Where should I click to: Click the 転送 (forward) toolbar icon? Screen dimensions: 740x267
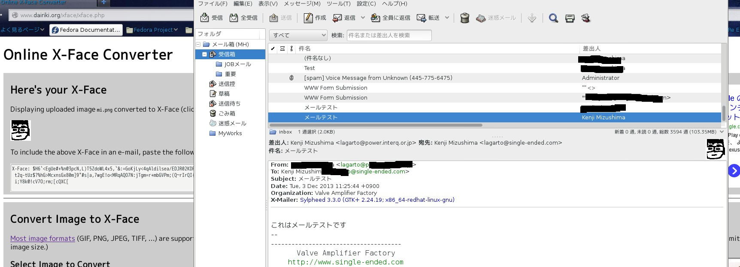pos(421,18)
